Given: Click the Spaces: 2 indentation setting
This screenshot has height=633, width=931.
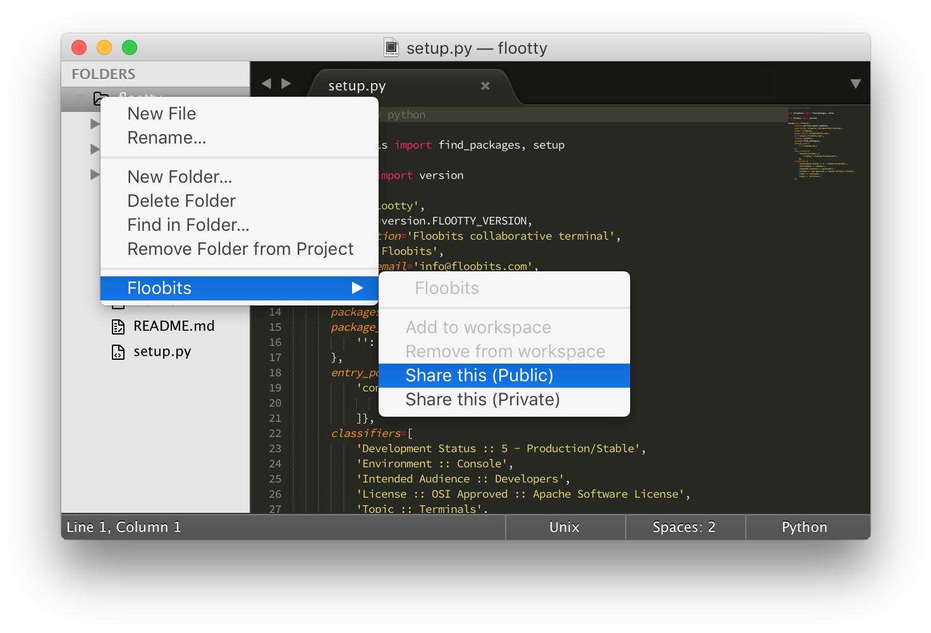Looking at the screenshot, I should pyautogui.click(x=684, y=527).
